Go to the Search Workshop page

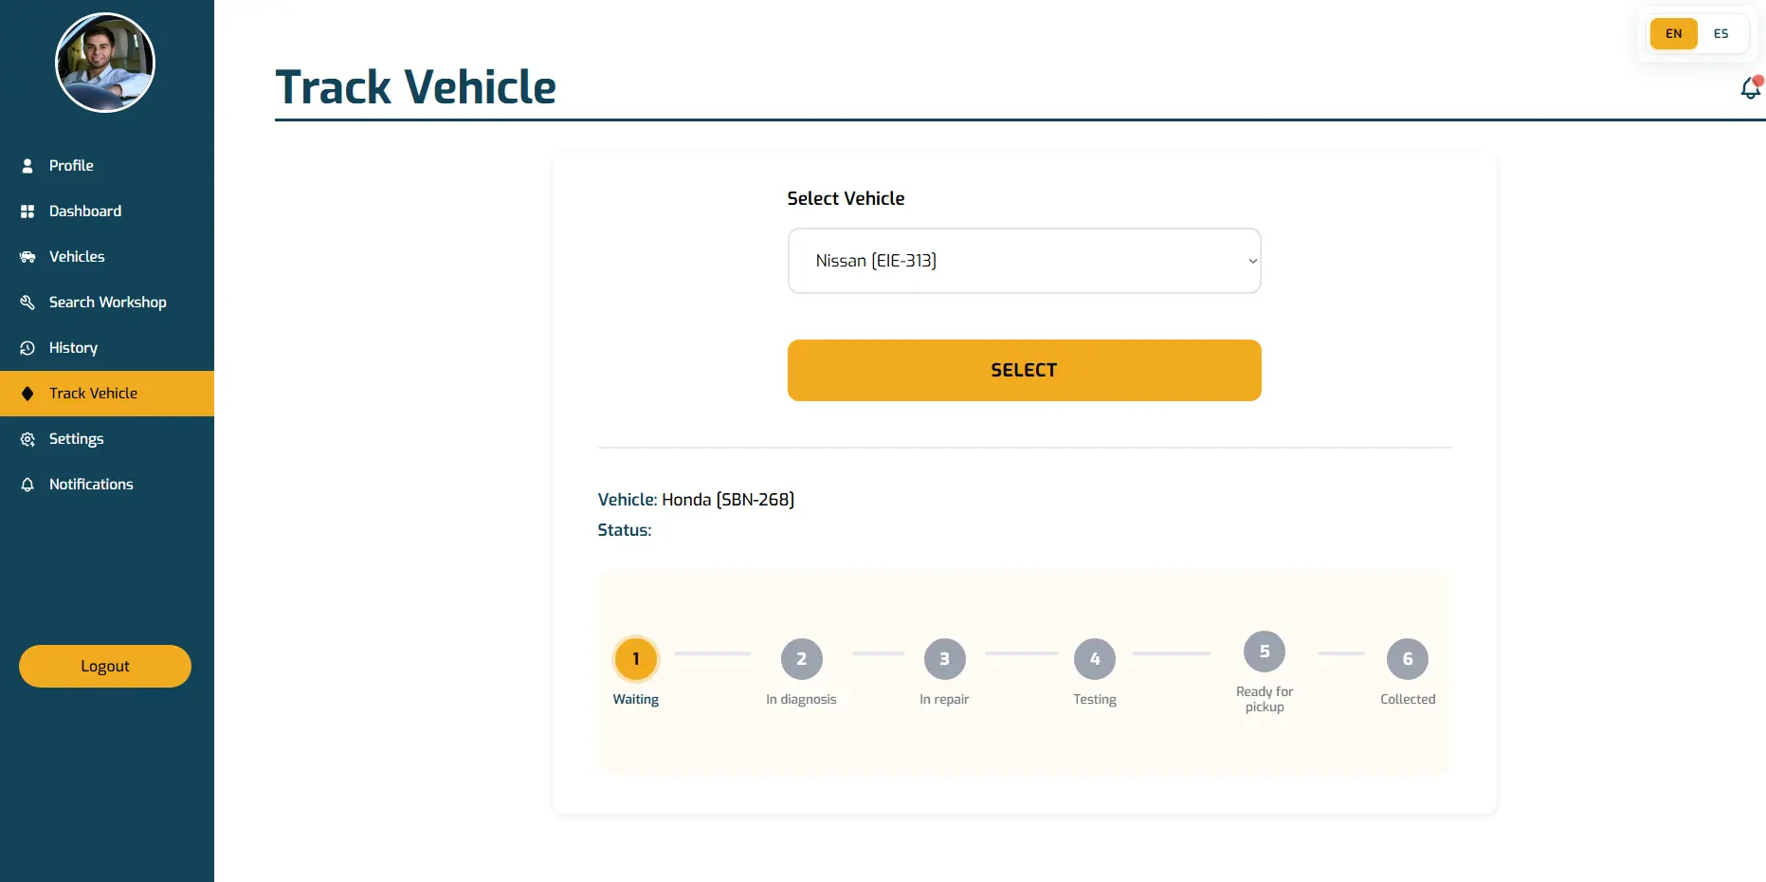[107, 303]
